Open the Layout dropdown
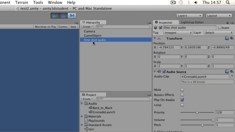 [x=219, y=16]
